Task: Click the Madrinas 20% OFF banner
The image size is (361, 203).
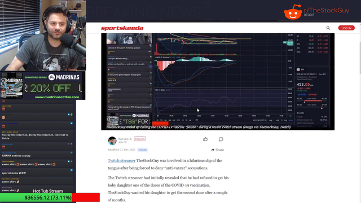Action: click(43, 86)
